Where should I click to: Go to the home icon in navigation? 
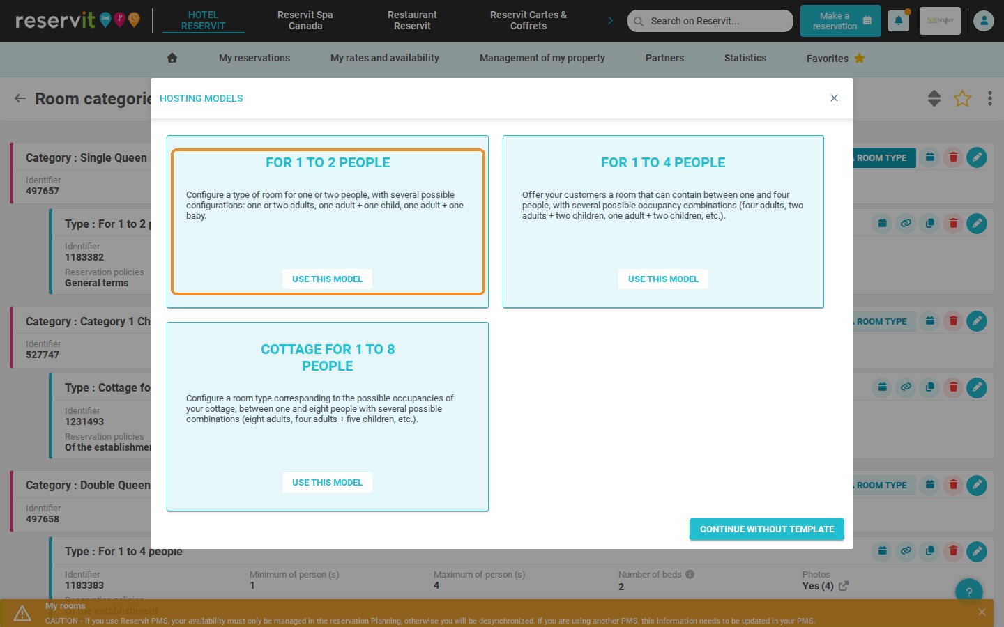coord(172,59)
